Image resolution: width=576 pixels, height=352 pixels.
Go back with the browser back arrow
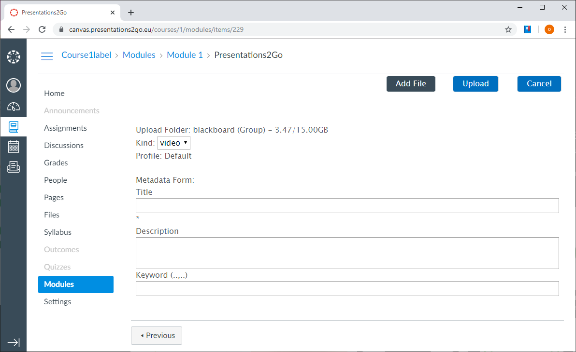(11, 29)
